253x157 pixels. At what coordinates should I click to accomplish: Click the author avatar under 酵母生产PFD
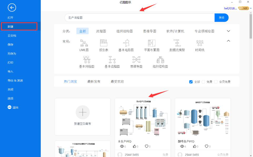click(x=180, y=155)
